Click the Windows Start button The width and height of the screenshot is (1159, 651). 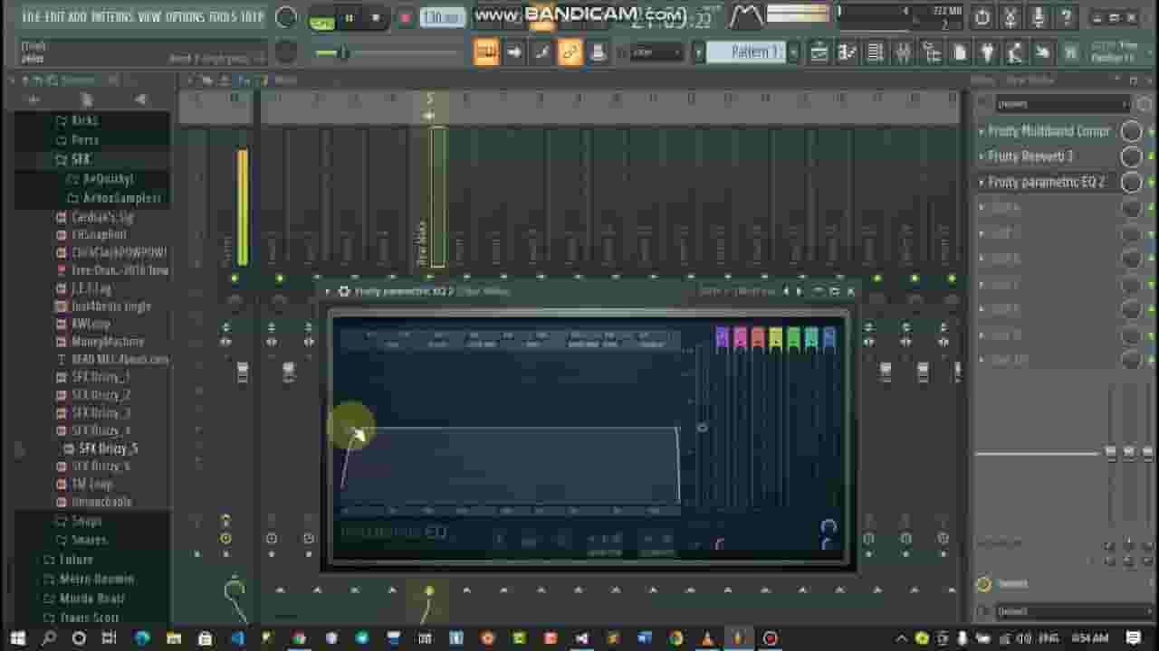point(18,638)
